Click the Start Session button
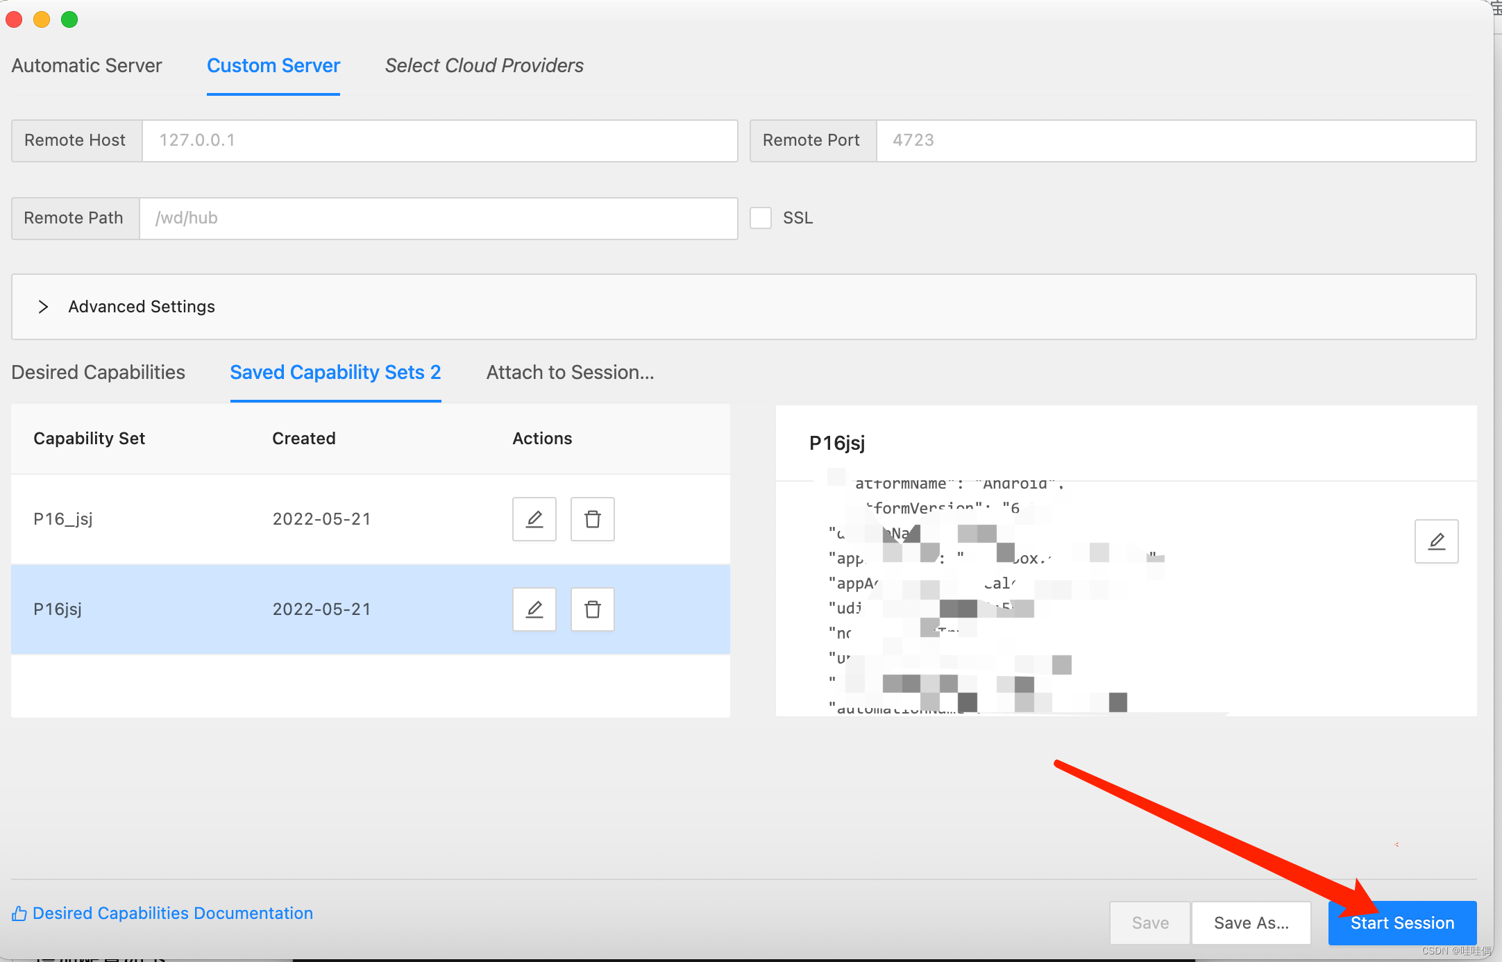Image resolution: width=1502 pixels, height=962 pixels. pos(1401,923)
